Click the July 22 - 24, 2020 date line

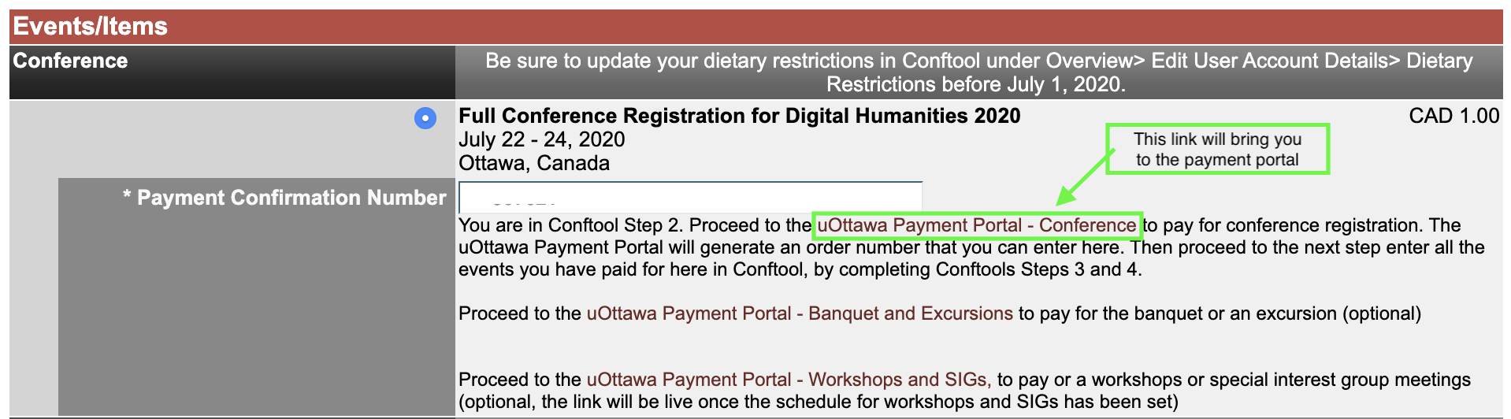[x=542, y=139]
